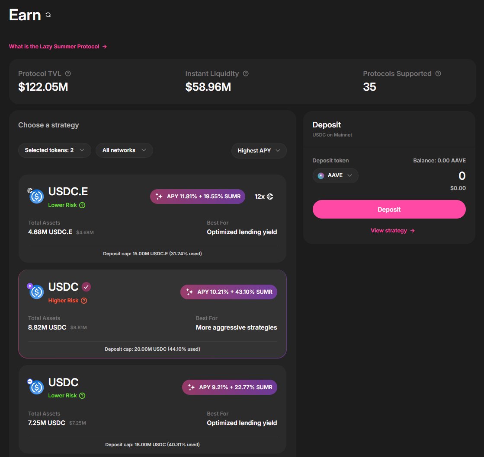Open the Highest APY sort dropdown
Screen dimensions: 484x457
click(x=259, y=151)
